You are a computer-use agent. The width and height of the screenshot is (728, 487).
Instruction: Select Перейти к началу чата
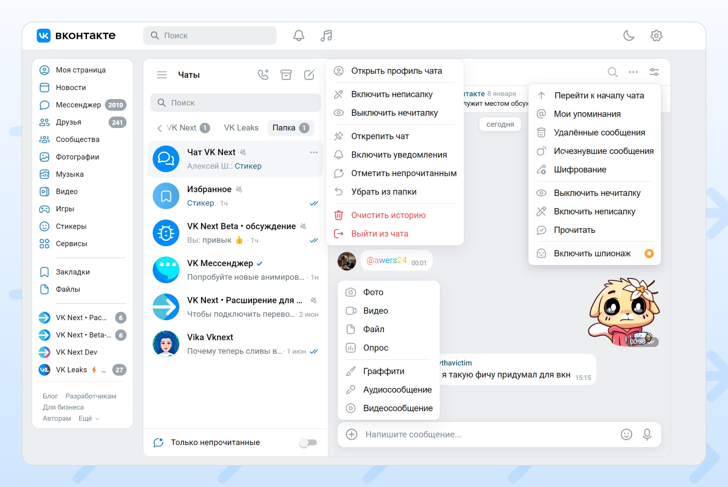click(x=594, y=95)
